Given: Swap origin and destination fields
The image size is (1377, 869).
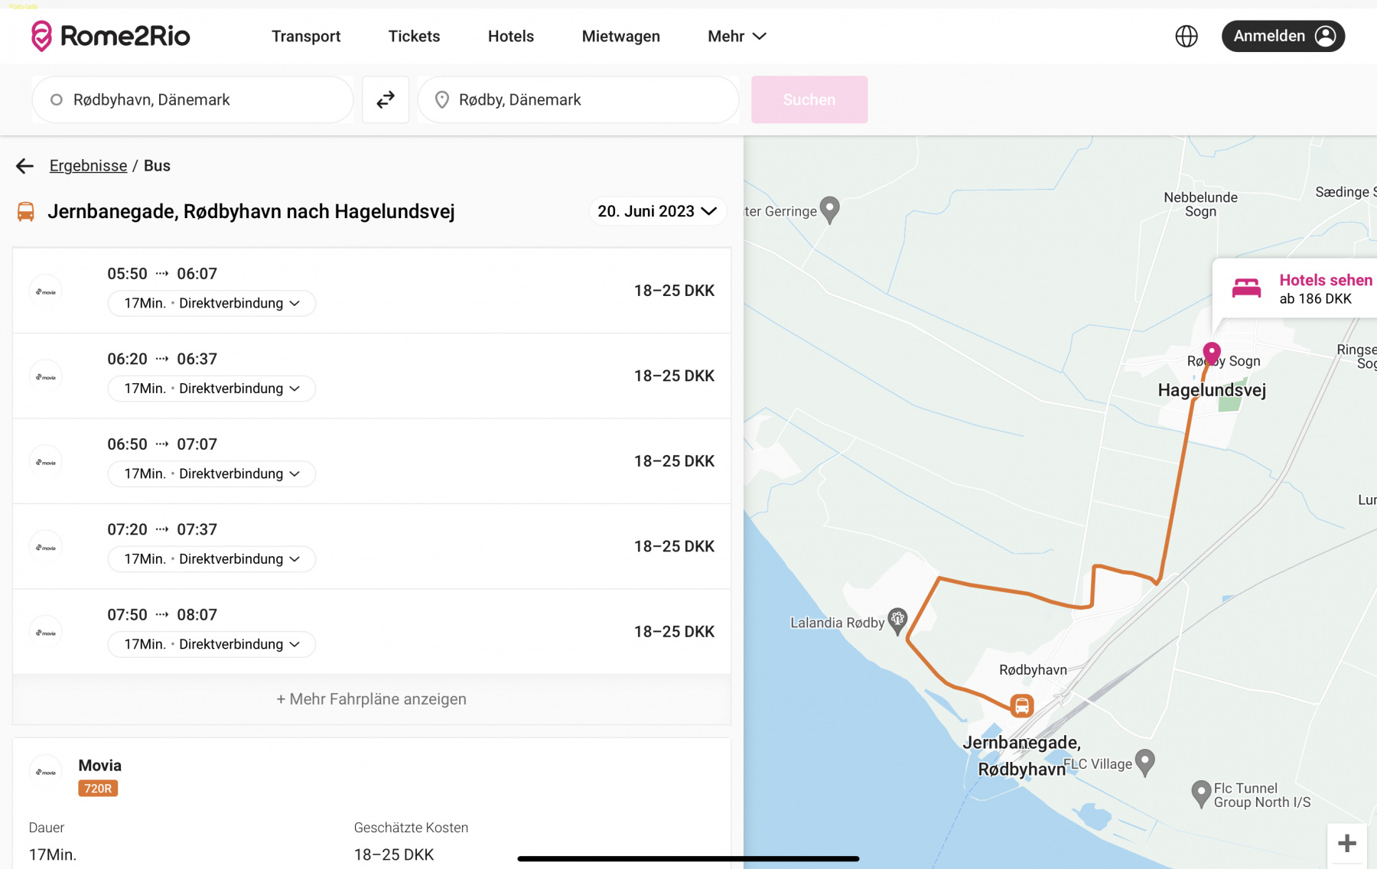Looking at the screenshot, I should pyautogui.click(x=386, y=99).
